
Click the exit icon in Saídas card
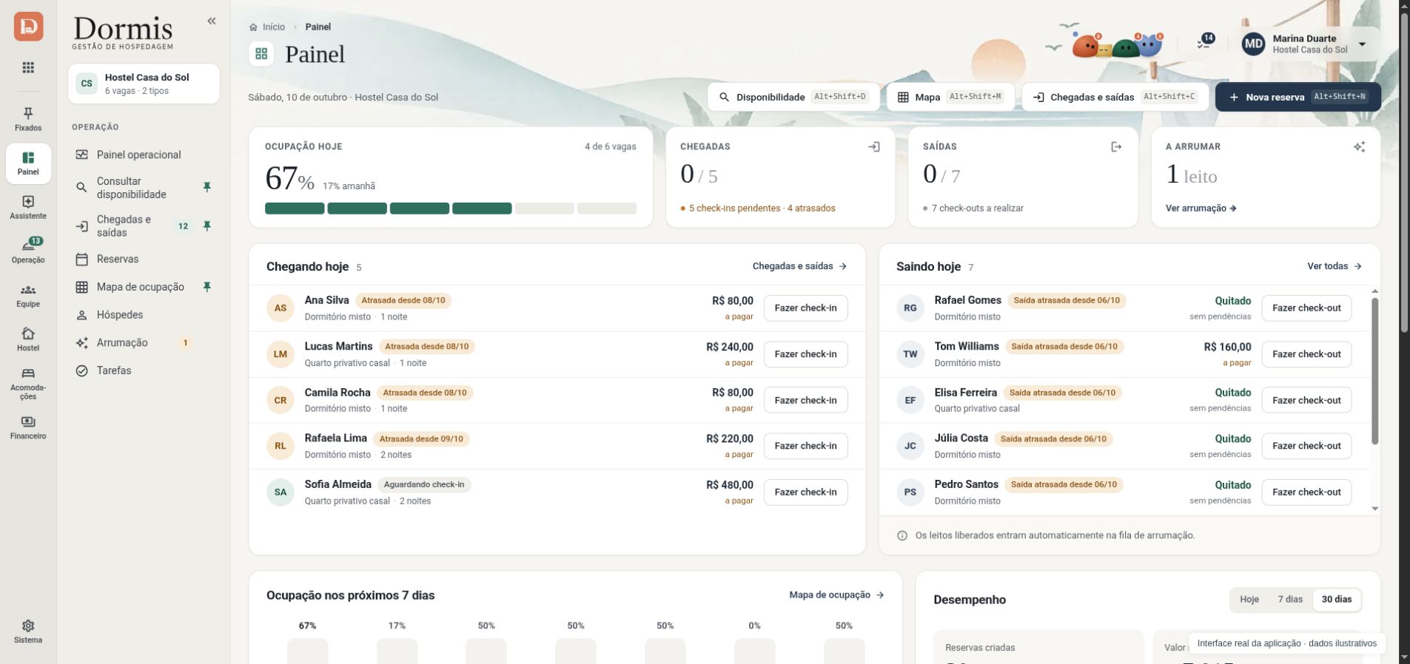point(1116,147)
